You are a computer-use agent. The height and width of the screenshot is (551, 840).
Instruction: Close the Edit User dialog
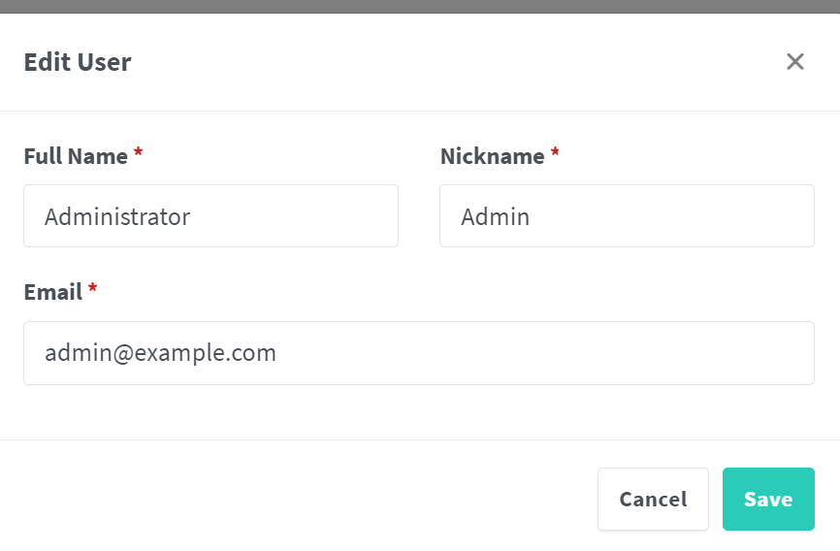(x=795, y=62)
